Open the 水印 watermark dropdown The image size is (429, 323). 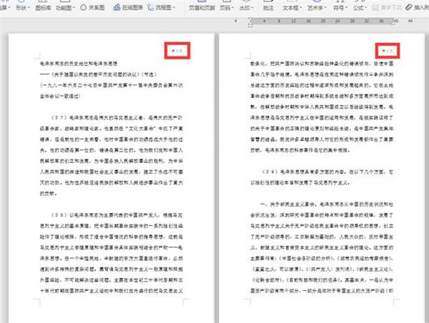click(246, 8)
